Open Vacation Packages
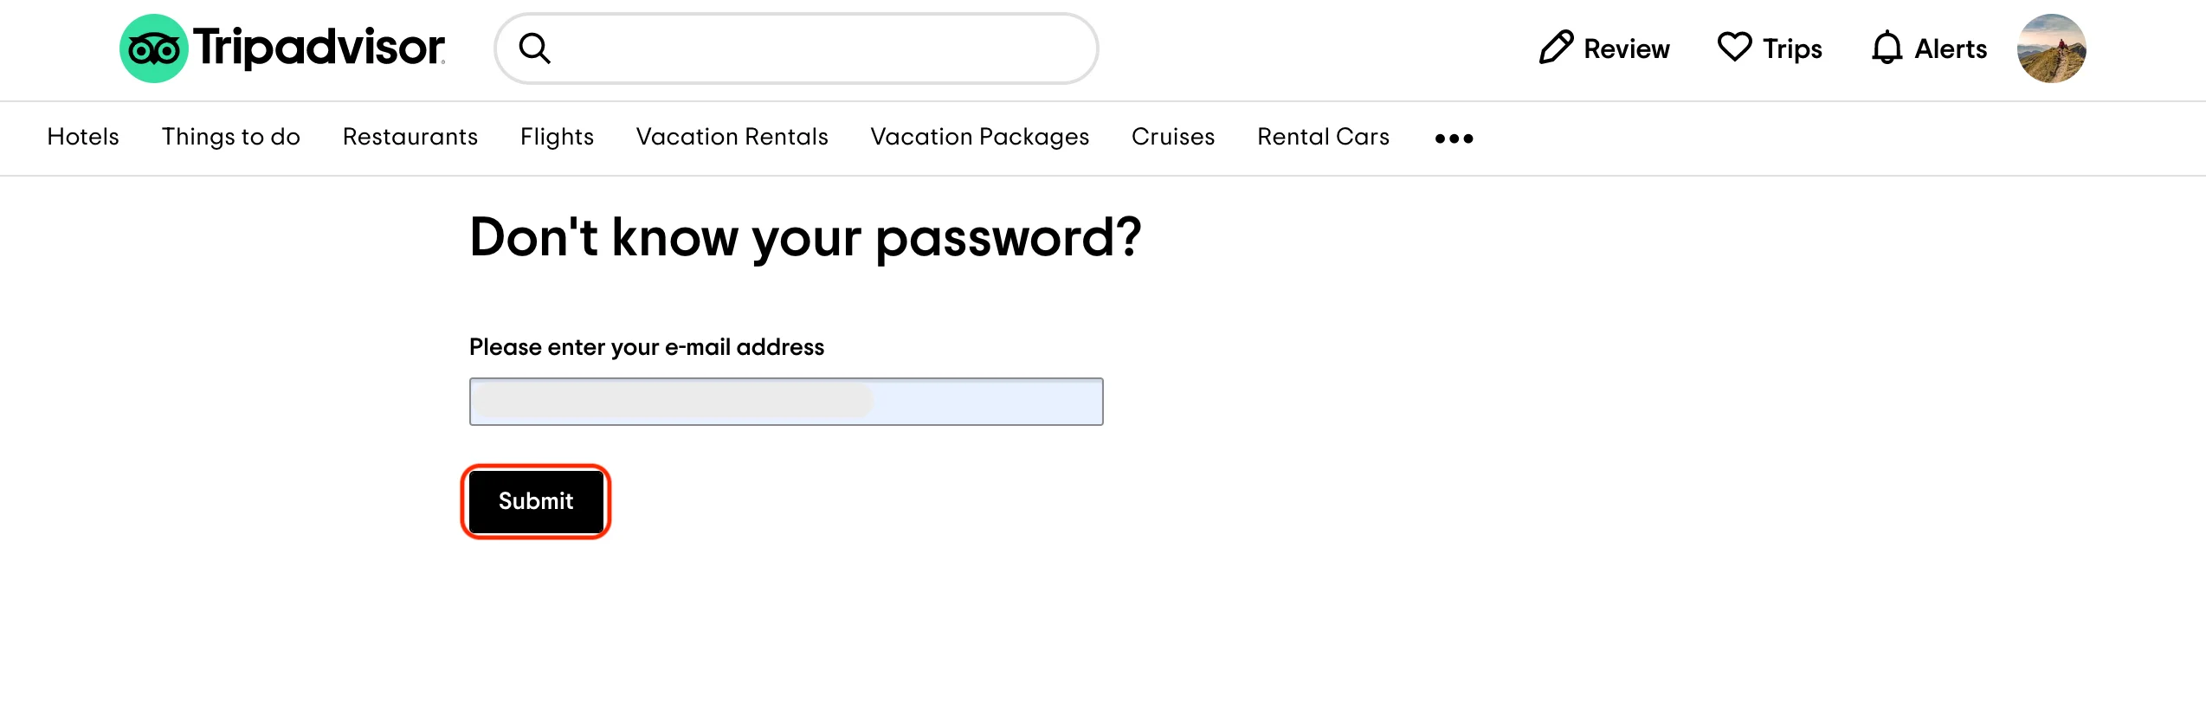This screenshot has height=715, width=2206. tap(979, 137)
